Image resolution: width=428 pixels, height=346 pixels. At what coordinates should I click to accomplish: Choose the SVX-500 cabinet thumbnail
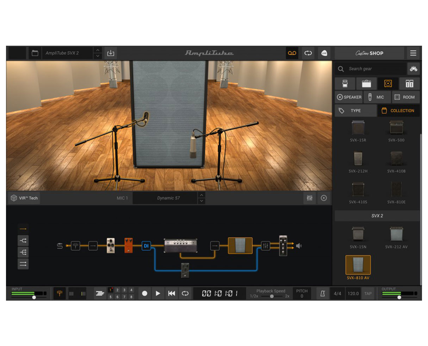[x=396, y=128]
